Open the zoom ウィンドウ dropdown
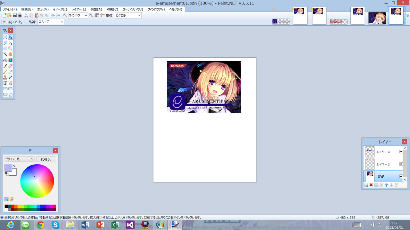 tap(78, 15)
